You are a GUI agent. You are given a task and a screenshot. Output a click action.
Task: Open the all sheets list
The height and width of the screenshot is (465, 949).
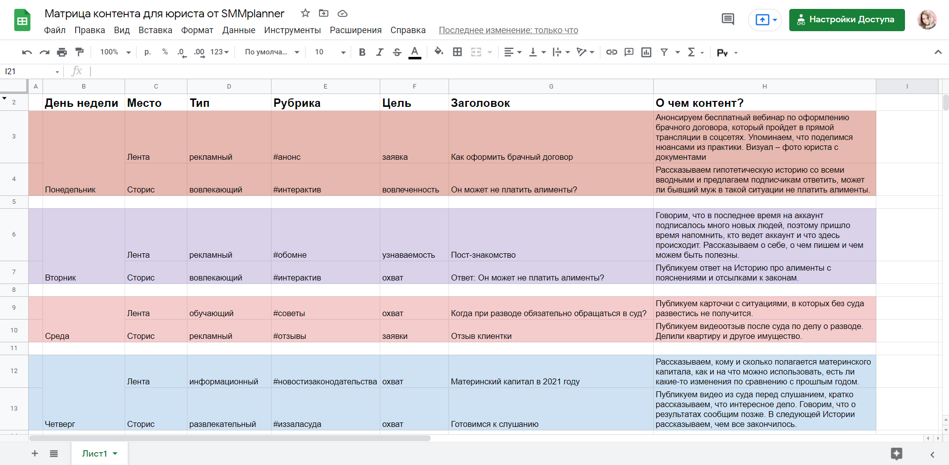pyautogui.click(x=54, y=454)
